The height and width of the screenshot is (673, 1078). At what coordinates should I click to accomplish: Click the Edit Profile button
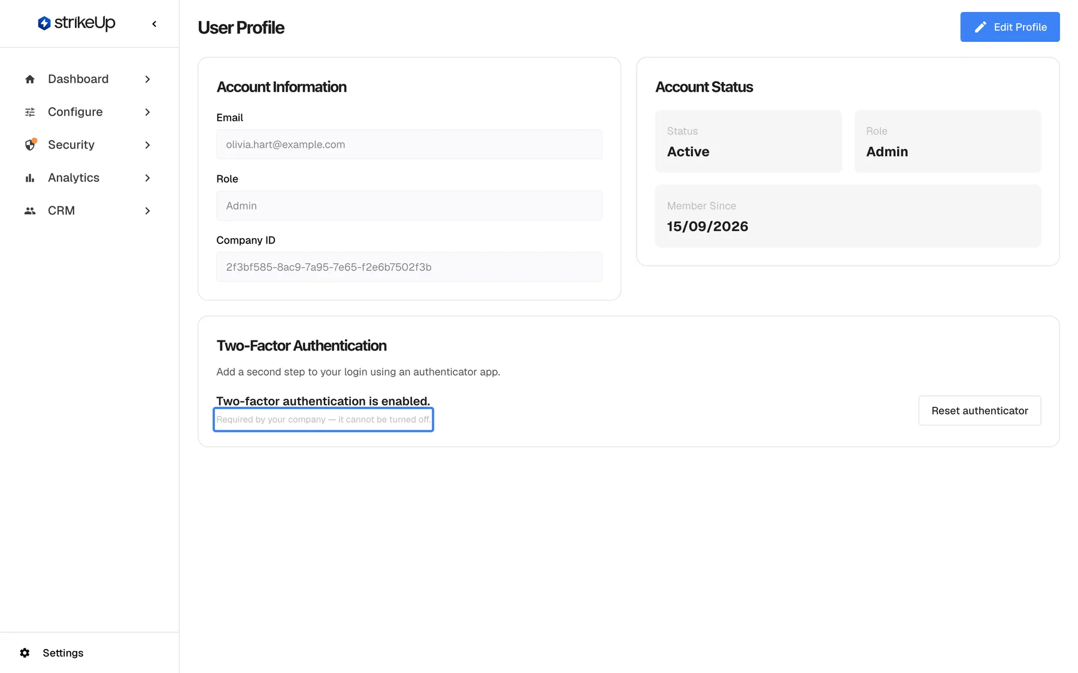[1010, 27]
